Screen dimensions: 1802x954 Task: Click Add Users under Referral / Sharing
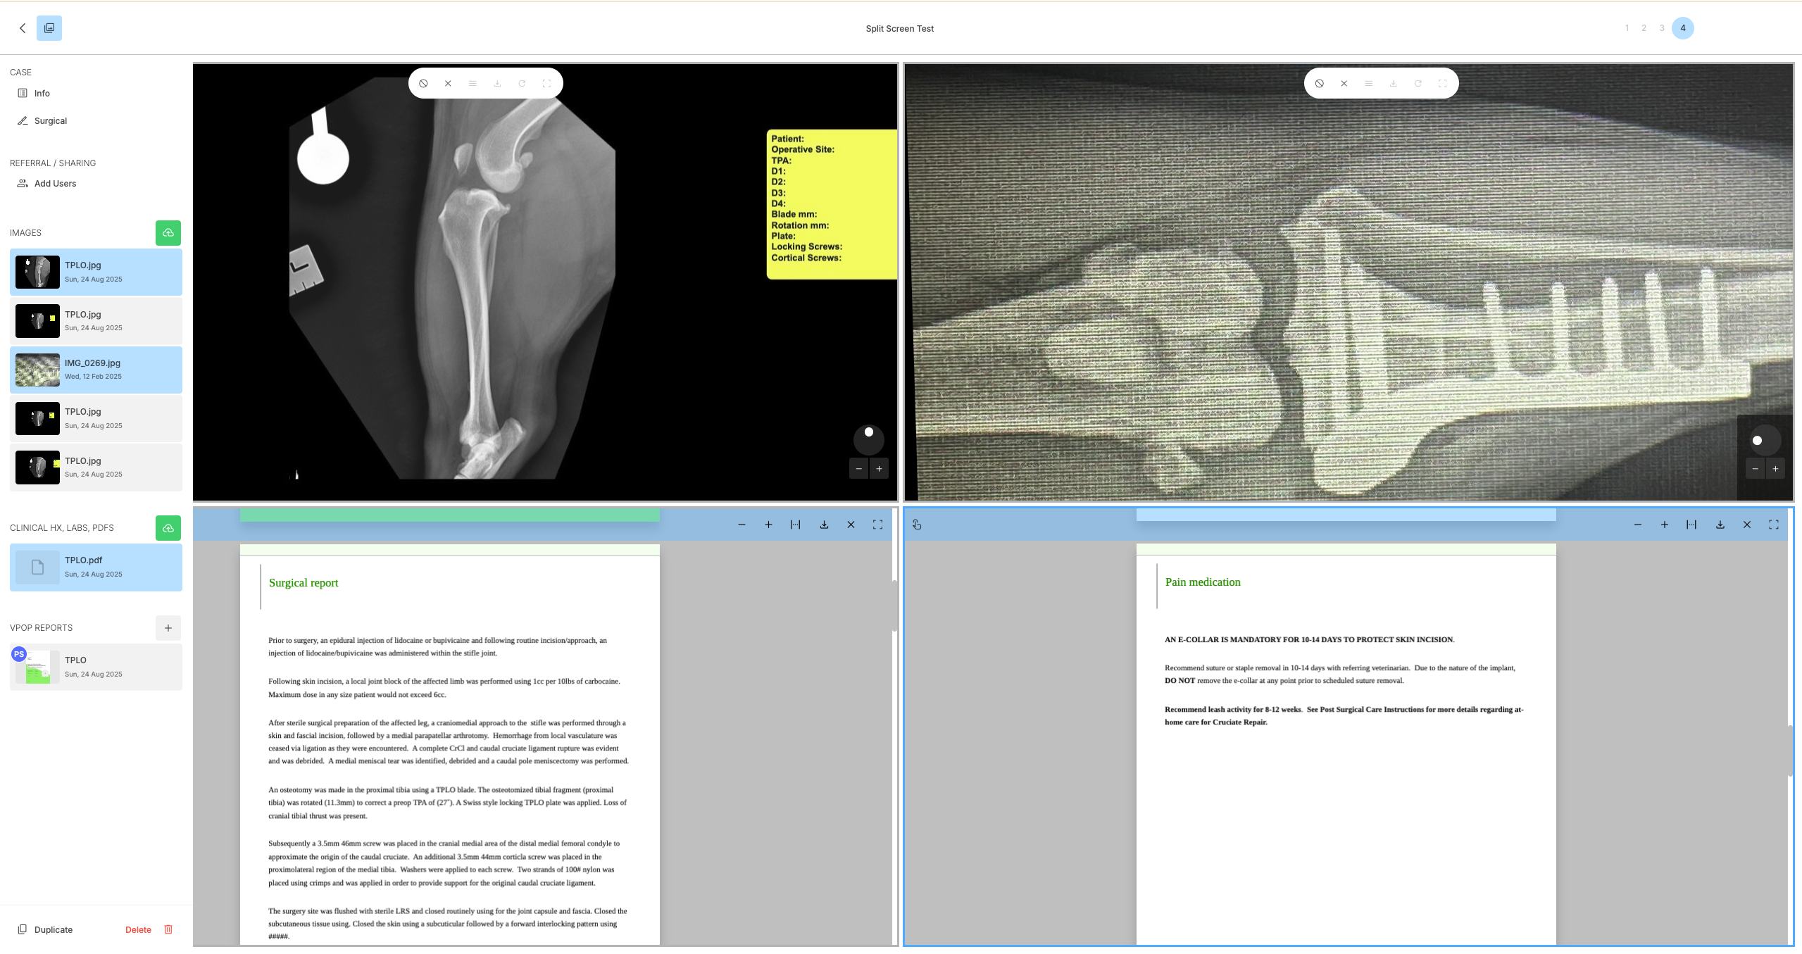(55, 183)
